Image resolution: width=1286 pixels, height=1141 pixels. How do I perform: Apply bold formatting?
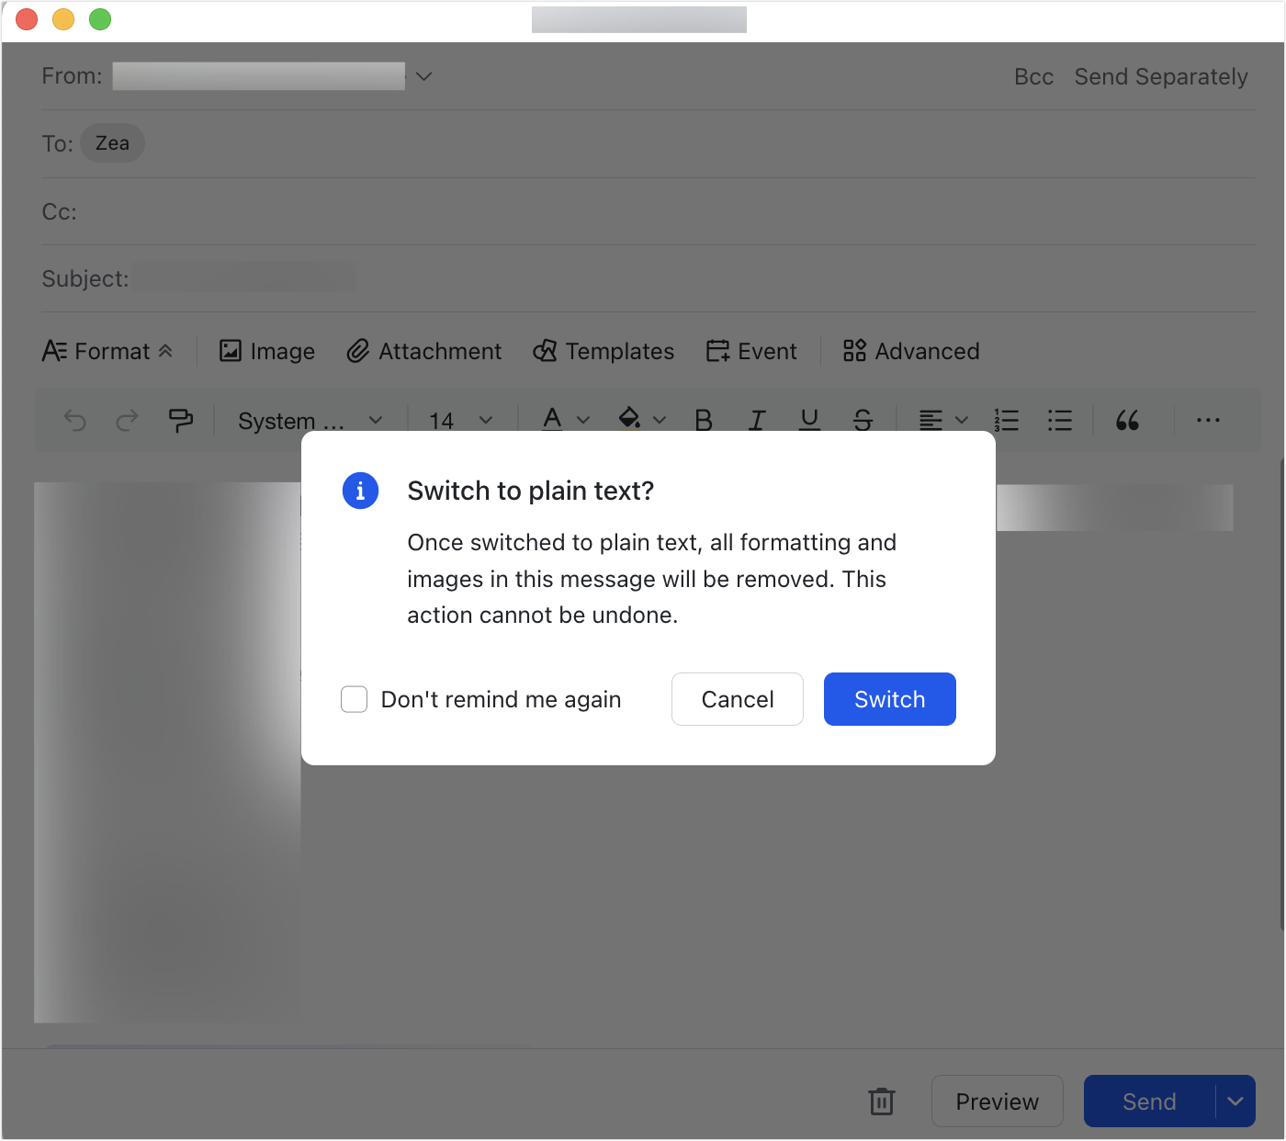click(x=704, y=420)
